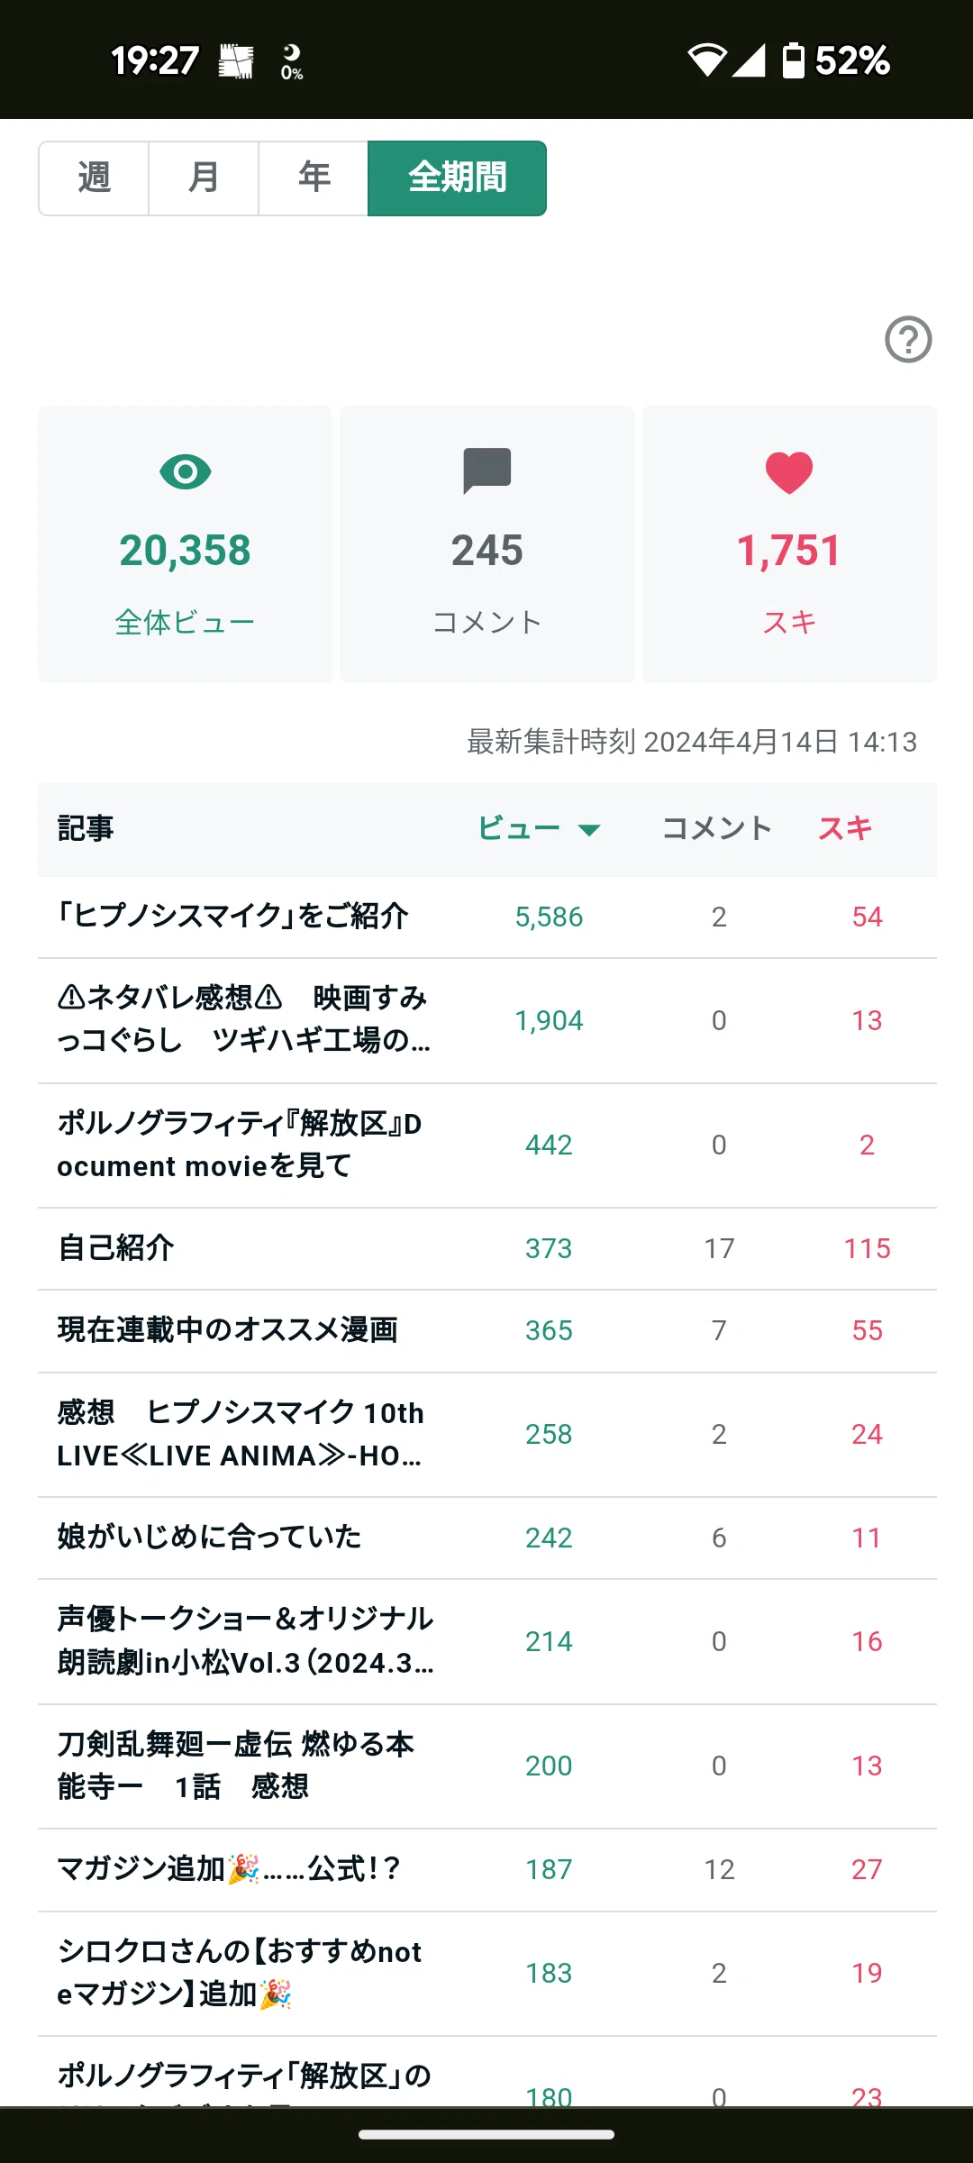The height and width of the screenshot is (2163, 973).
Task: Open the 娘がいじめに合っていた article
Action: click(x=487, y=1538)
